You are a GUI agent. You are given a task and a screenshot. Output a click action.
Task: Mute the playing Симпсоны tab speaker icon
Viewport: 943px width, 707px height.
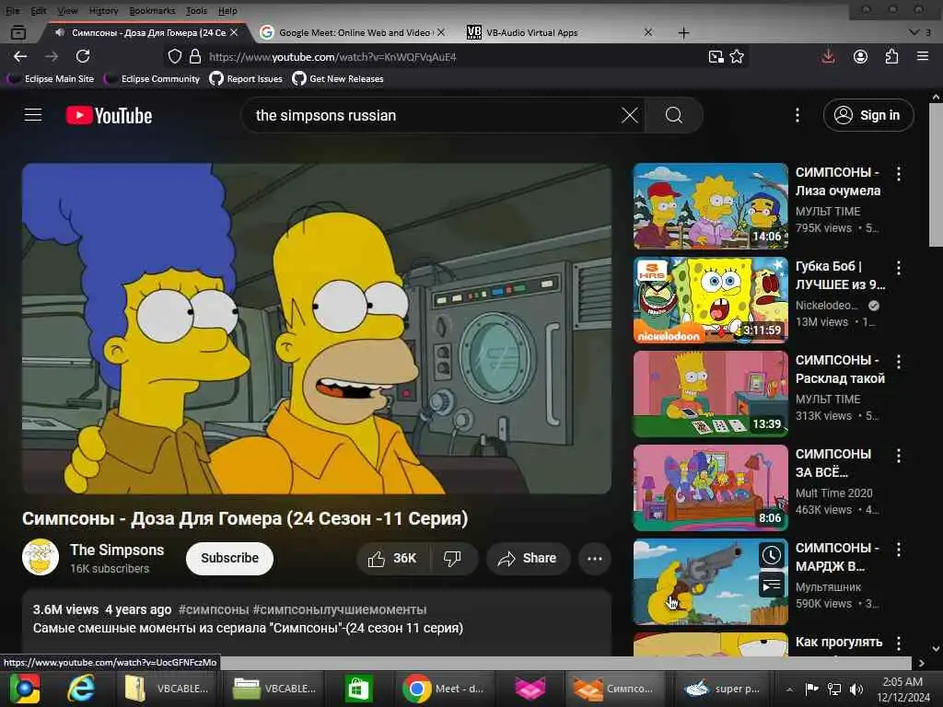point(60,32)
